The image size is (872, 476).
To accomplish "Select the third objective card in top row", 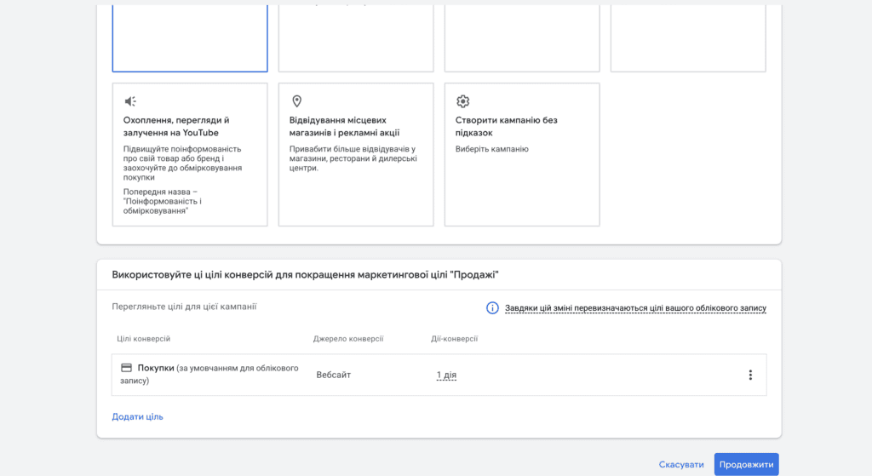I will click(x=522, y=37).
